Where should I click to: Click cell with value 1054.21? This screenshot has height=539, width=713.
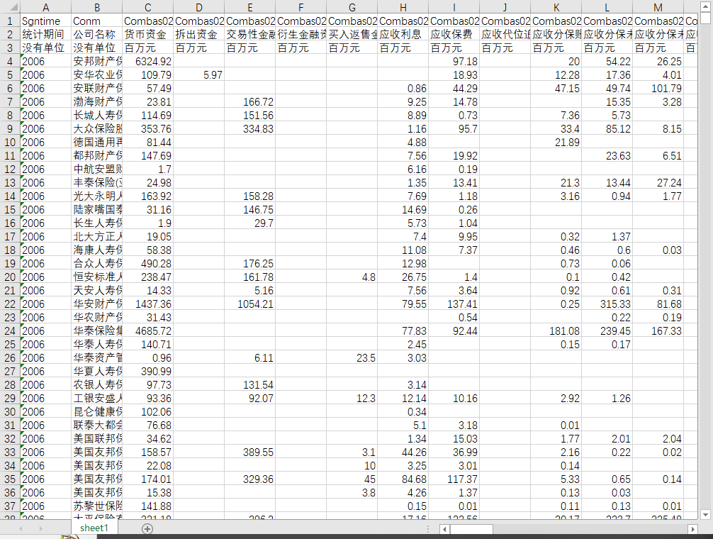tap(249, 304)
